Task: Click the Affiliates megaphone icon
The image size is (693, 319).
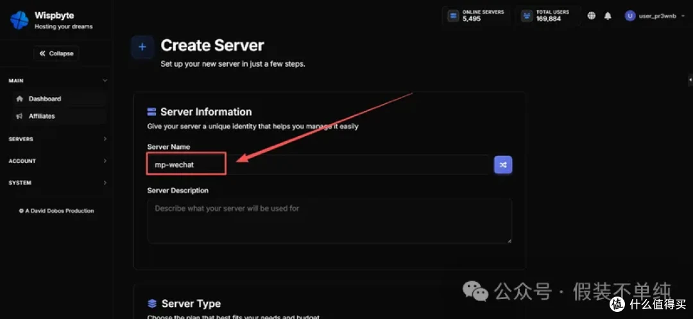Action: tap(19, 116)
